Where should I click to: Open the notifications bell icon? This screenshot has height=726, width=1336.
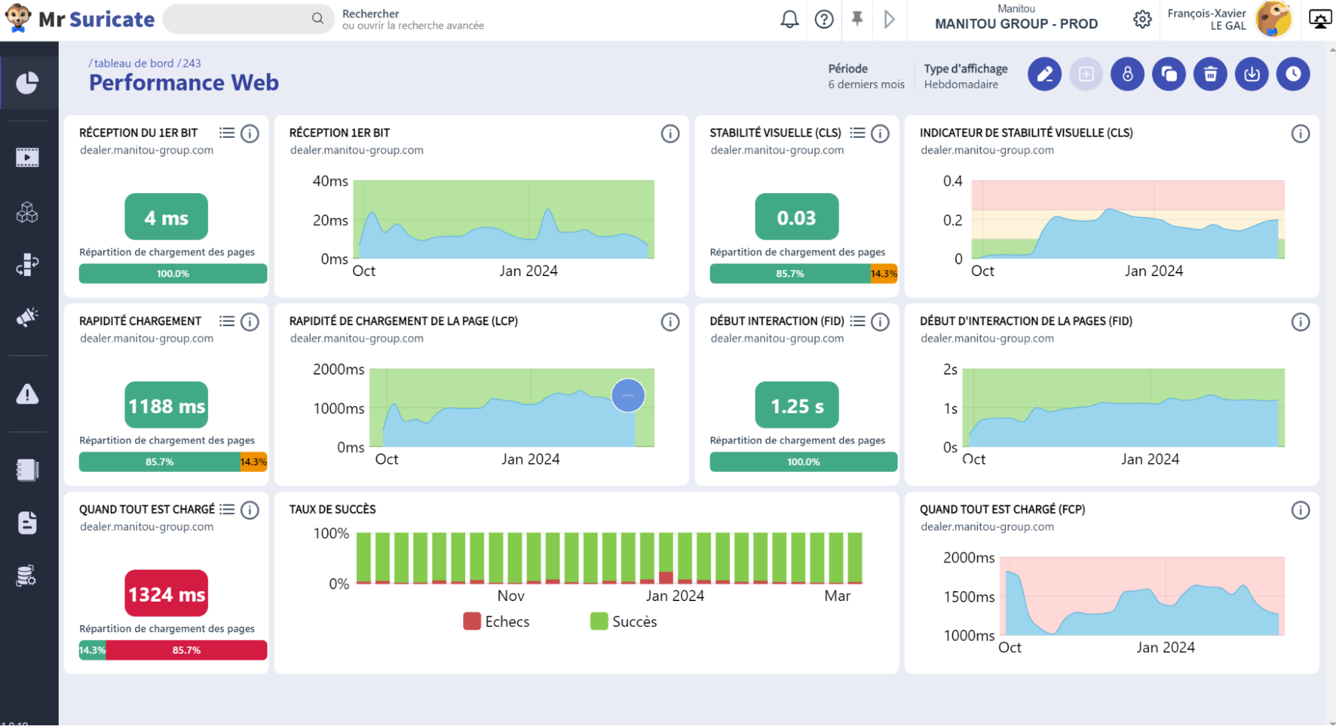[789, 19]
